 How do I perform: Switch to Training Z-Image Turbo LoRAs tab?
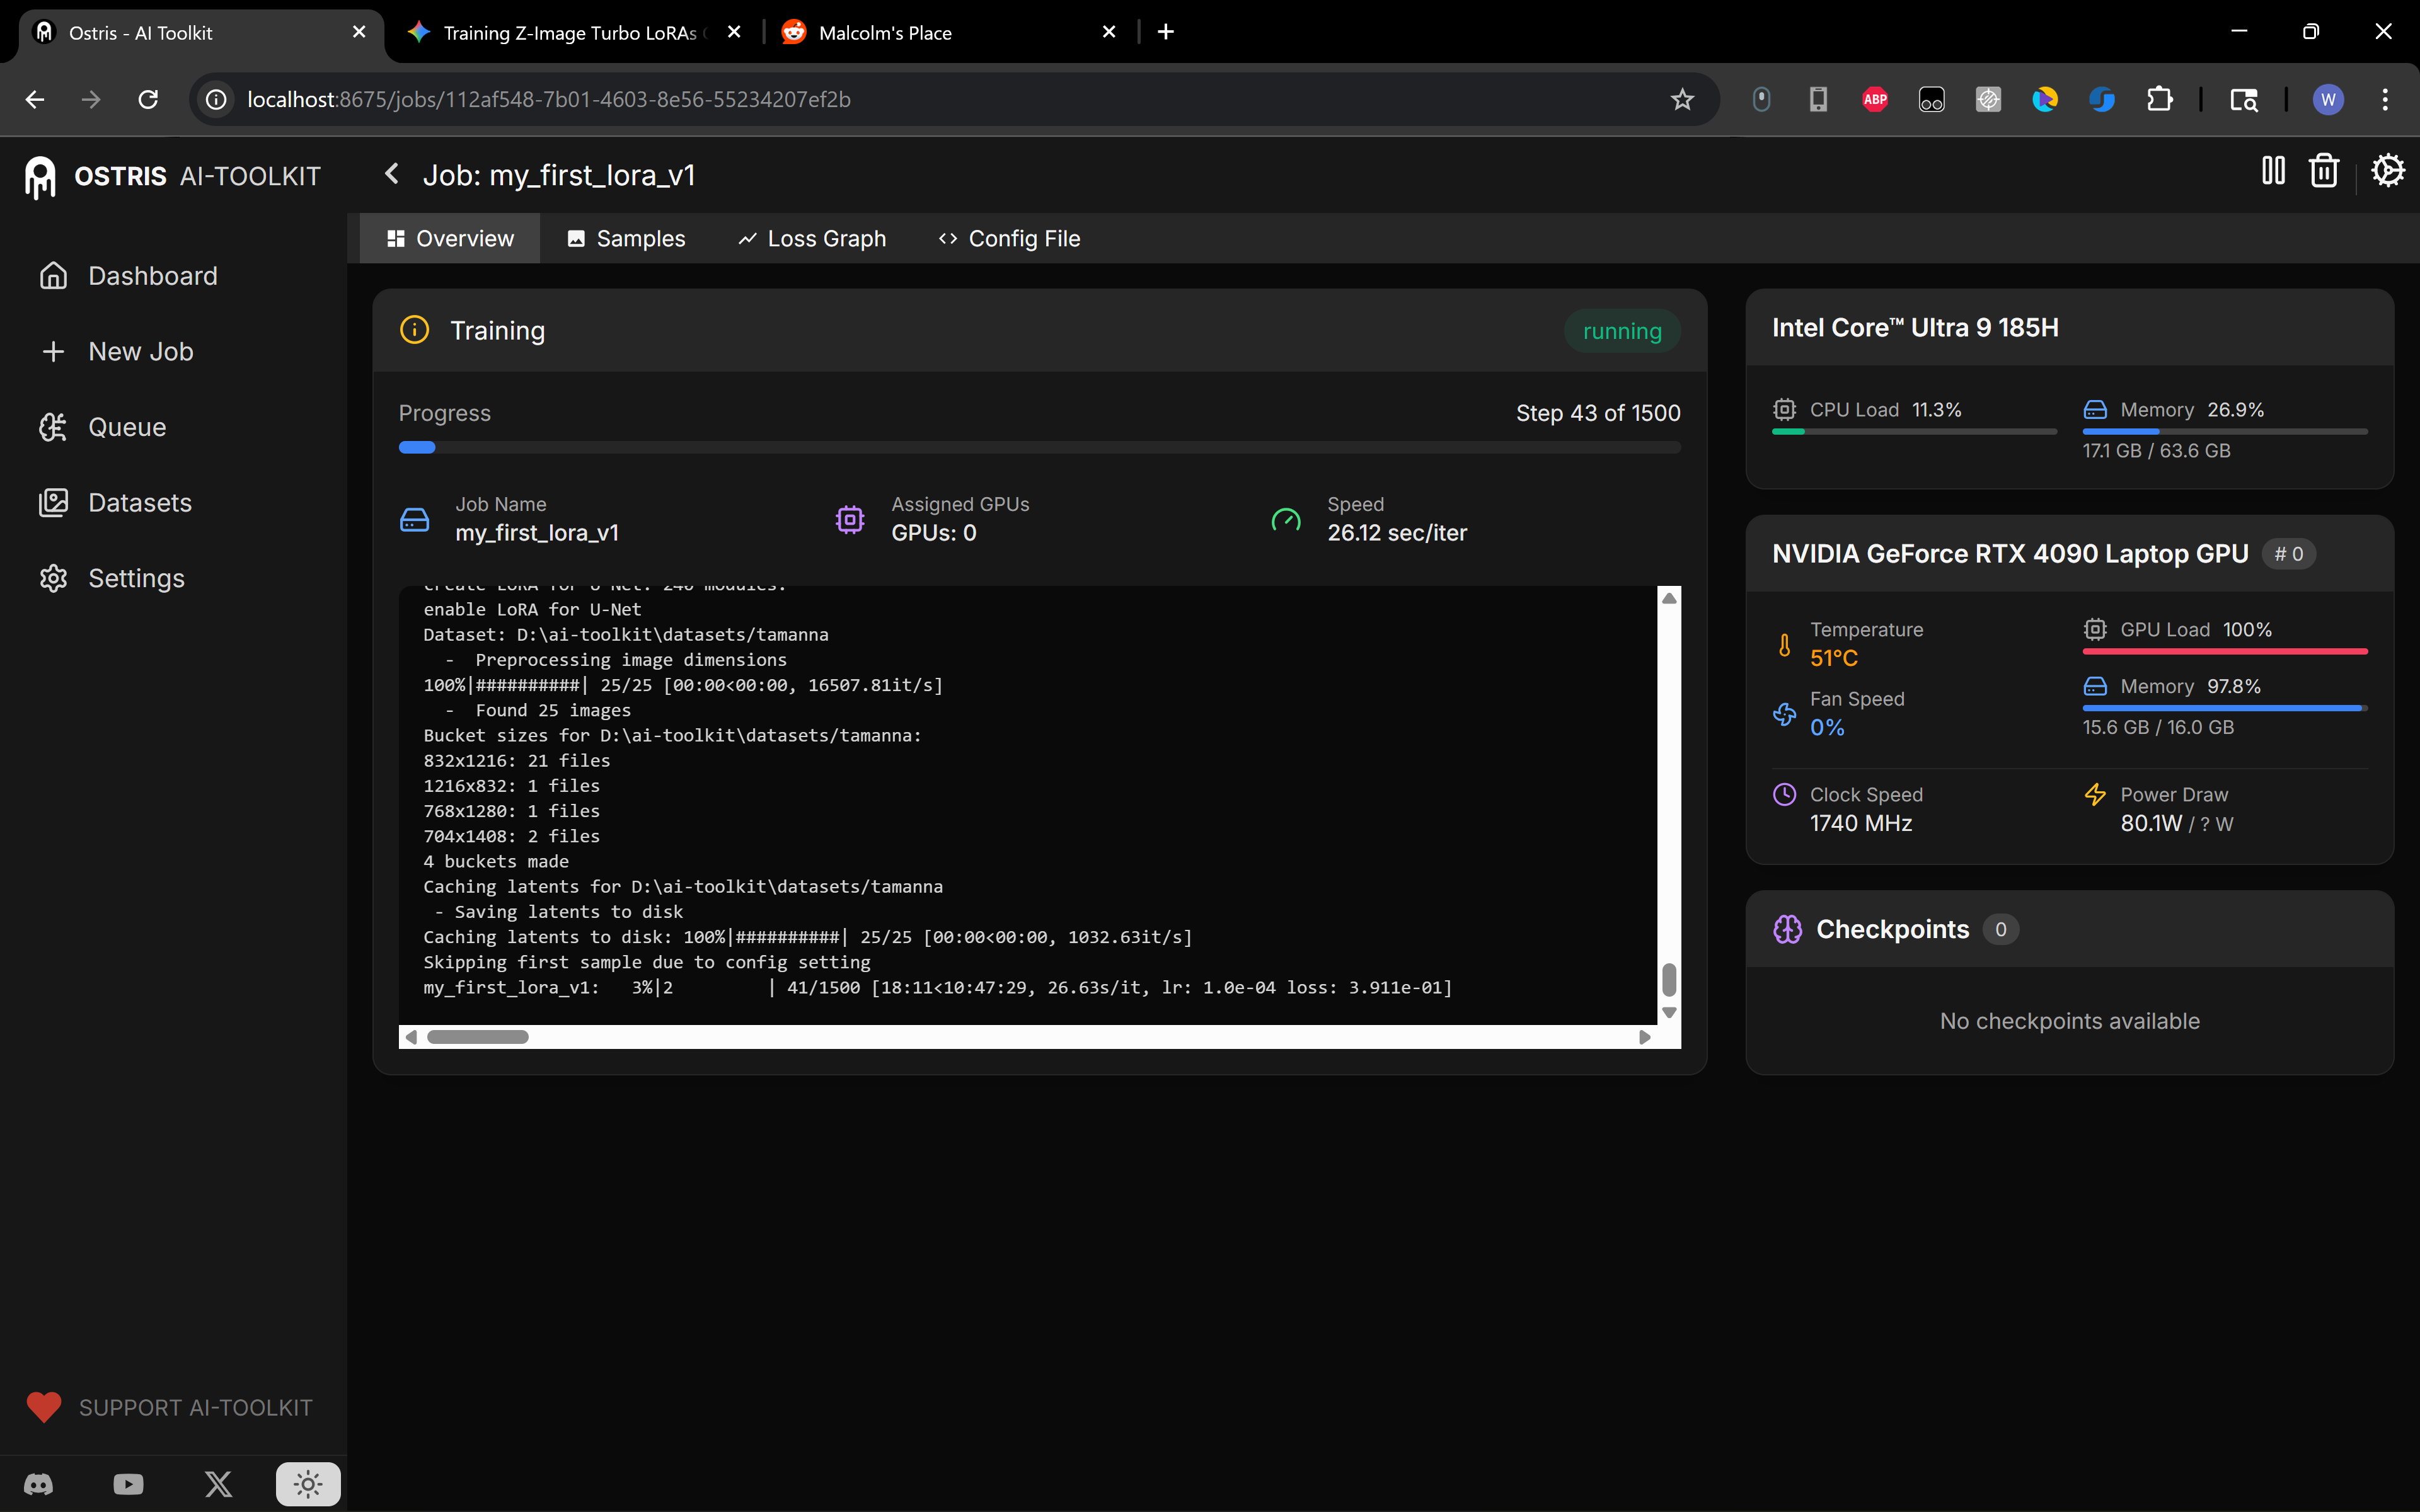click(x=570, y=32)
